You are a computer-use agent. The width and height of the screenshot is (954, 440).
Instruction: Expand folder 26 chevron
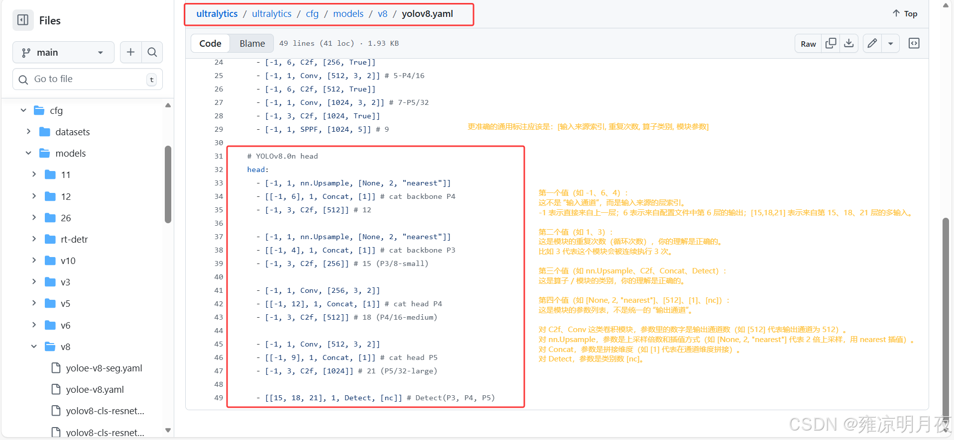click(x=34, y=218)
